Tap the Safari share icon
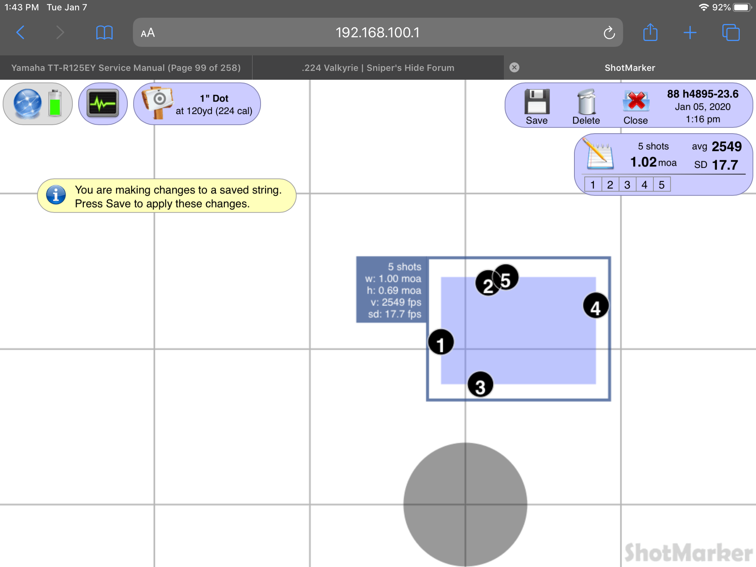This screenshot has height=567, width=756. (650, 32)
